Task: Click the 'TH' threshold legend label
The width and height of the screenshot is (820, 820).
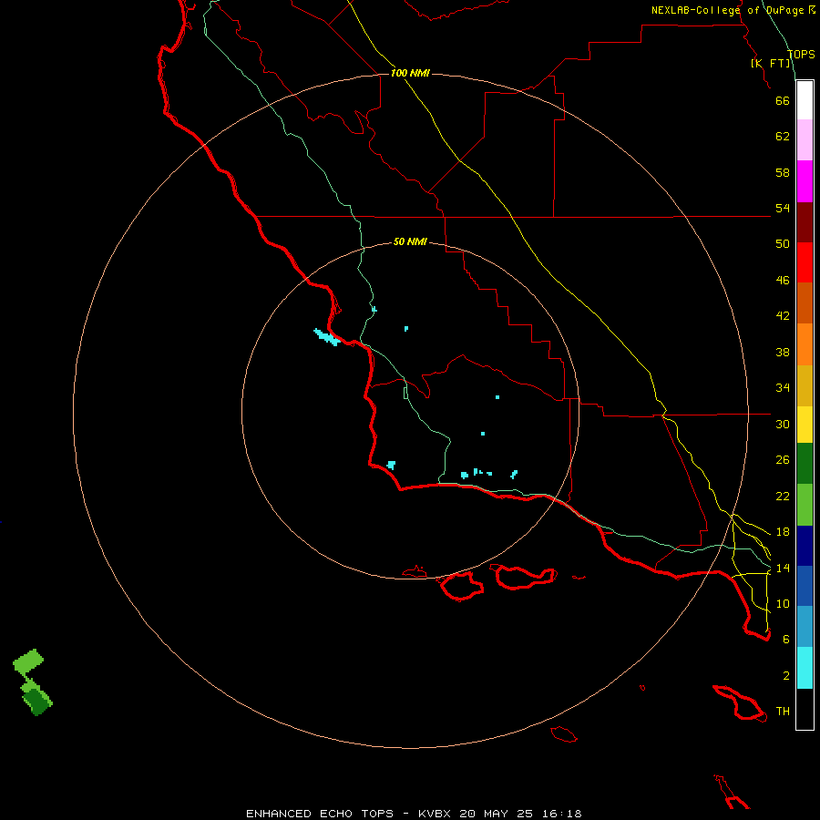Action: pos(783,712)
